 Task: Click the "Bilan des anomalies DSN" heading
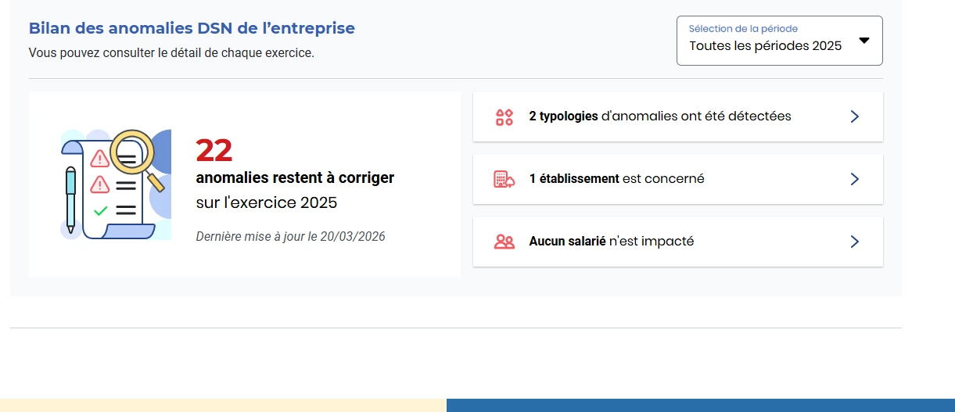[192, 28]
